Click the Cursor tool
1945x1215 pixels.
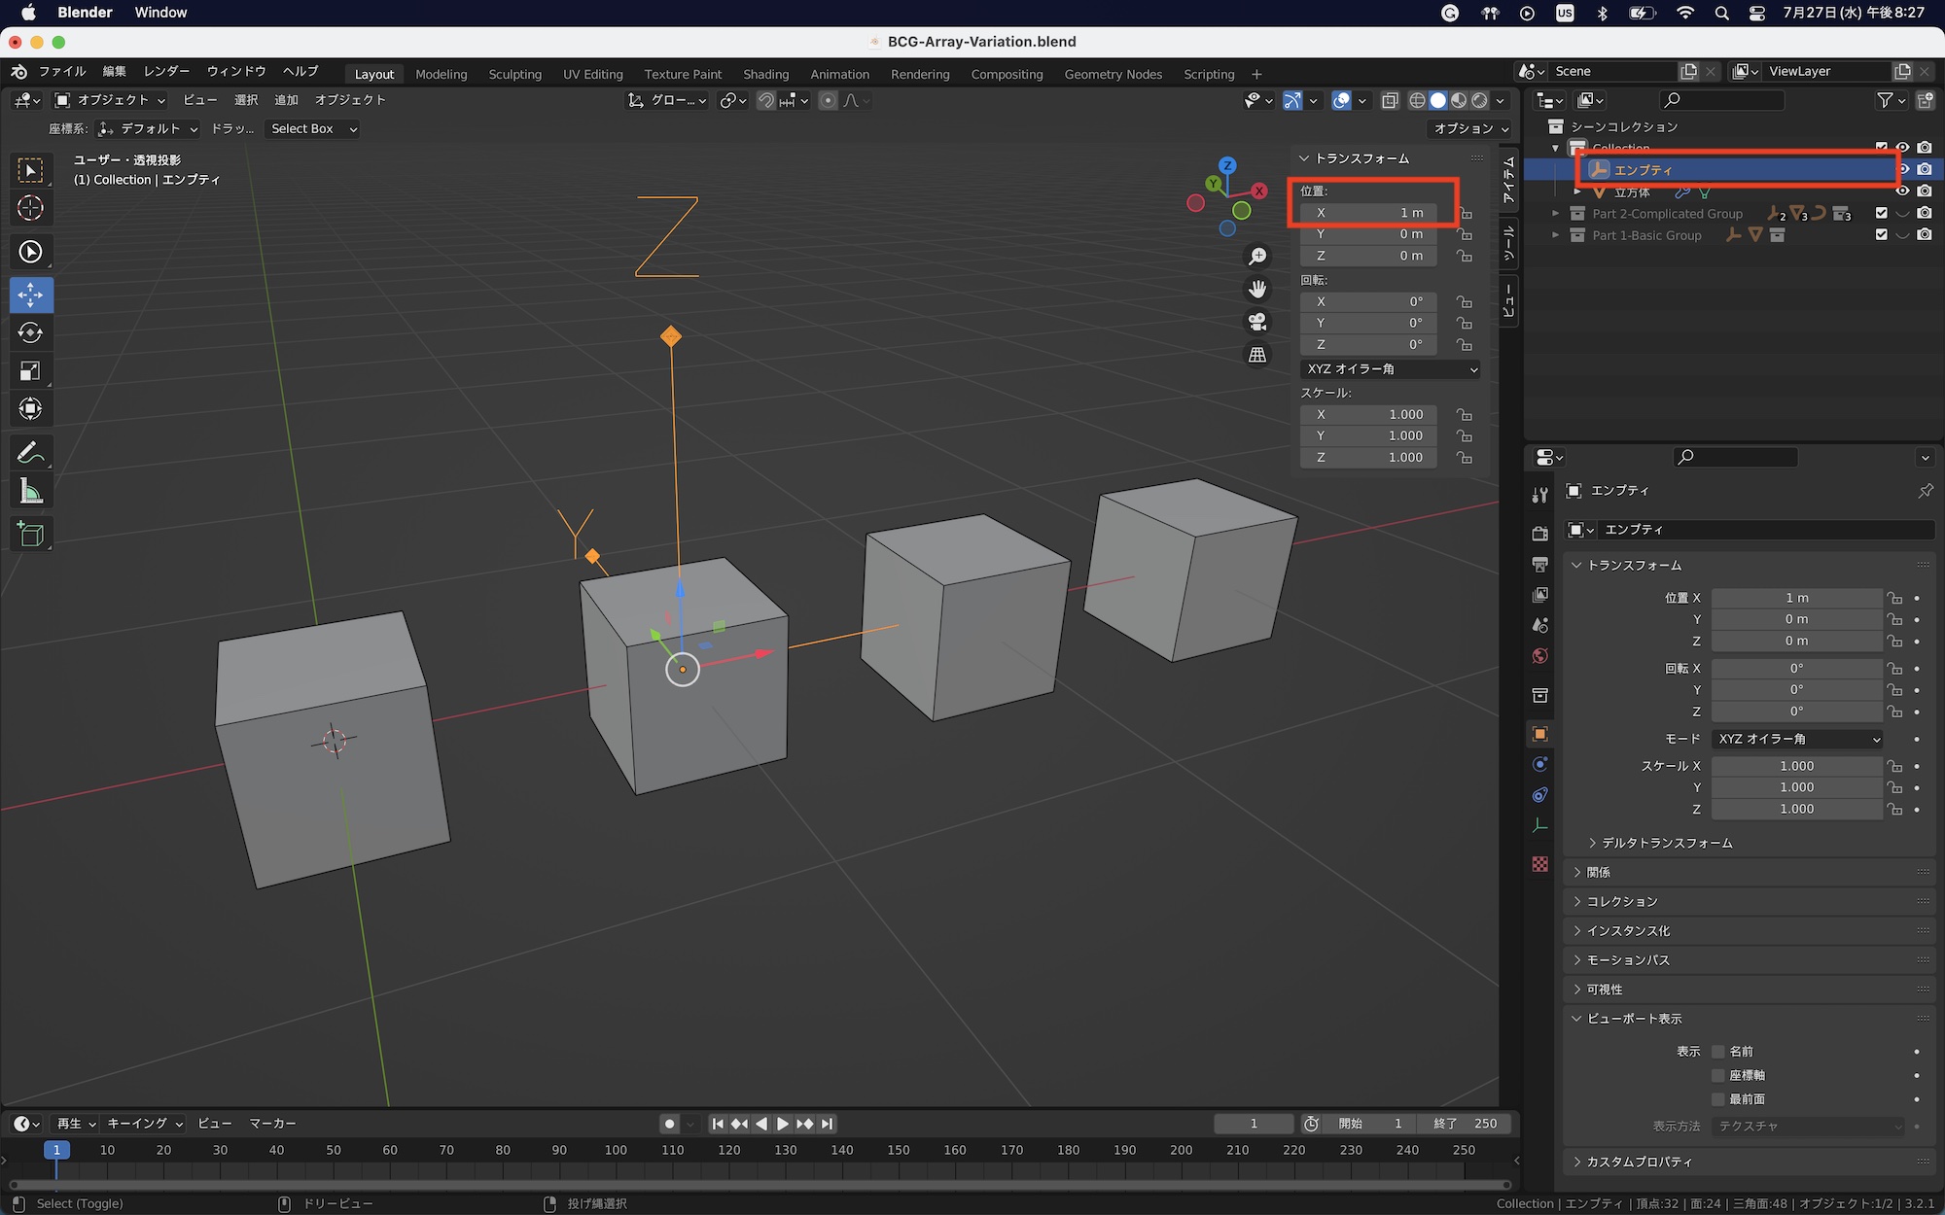coord(30,208)
